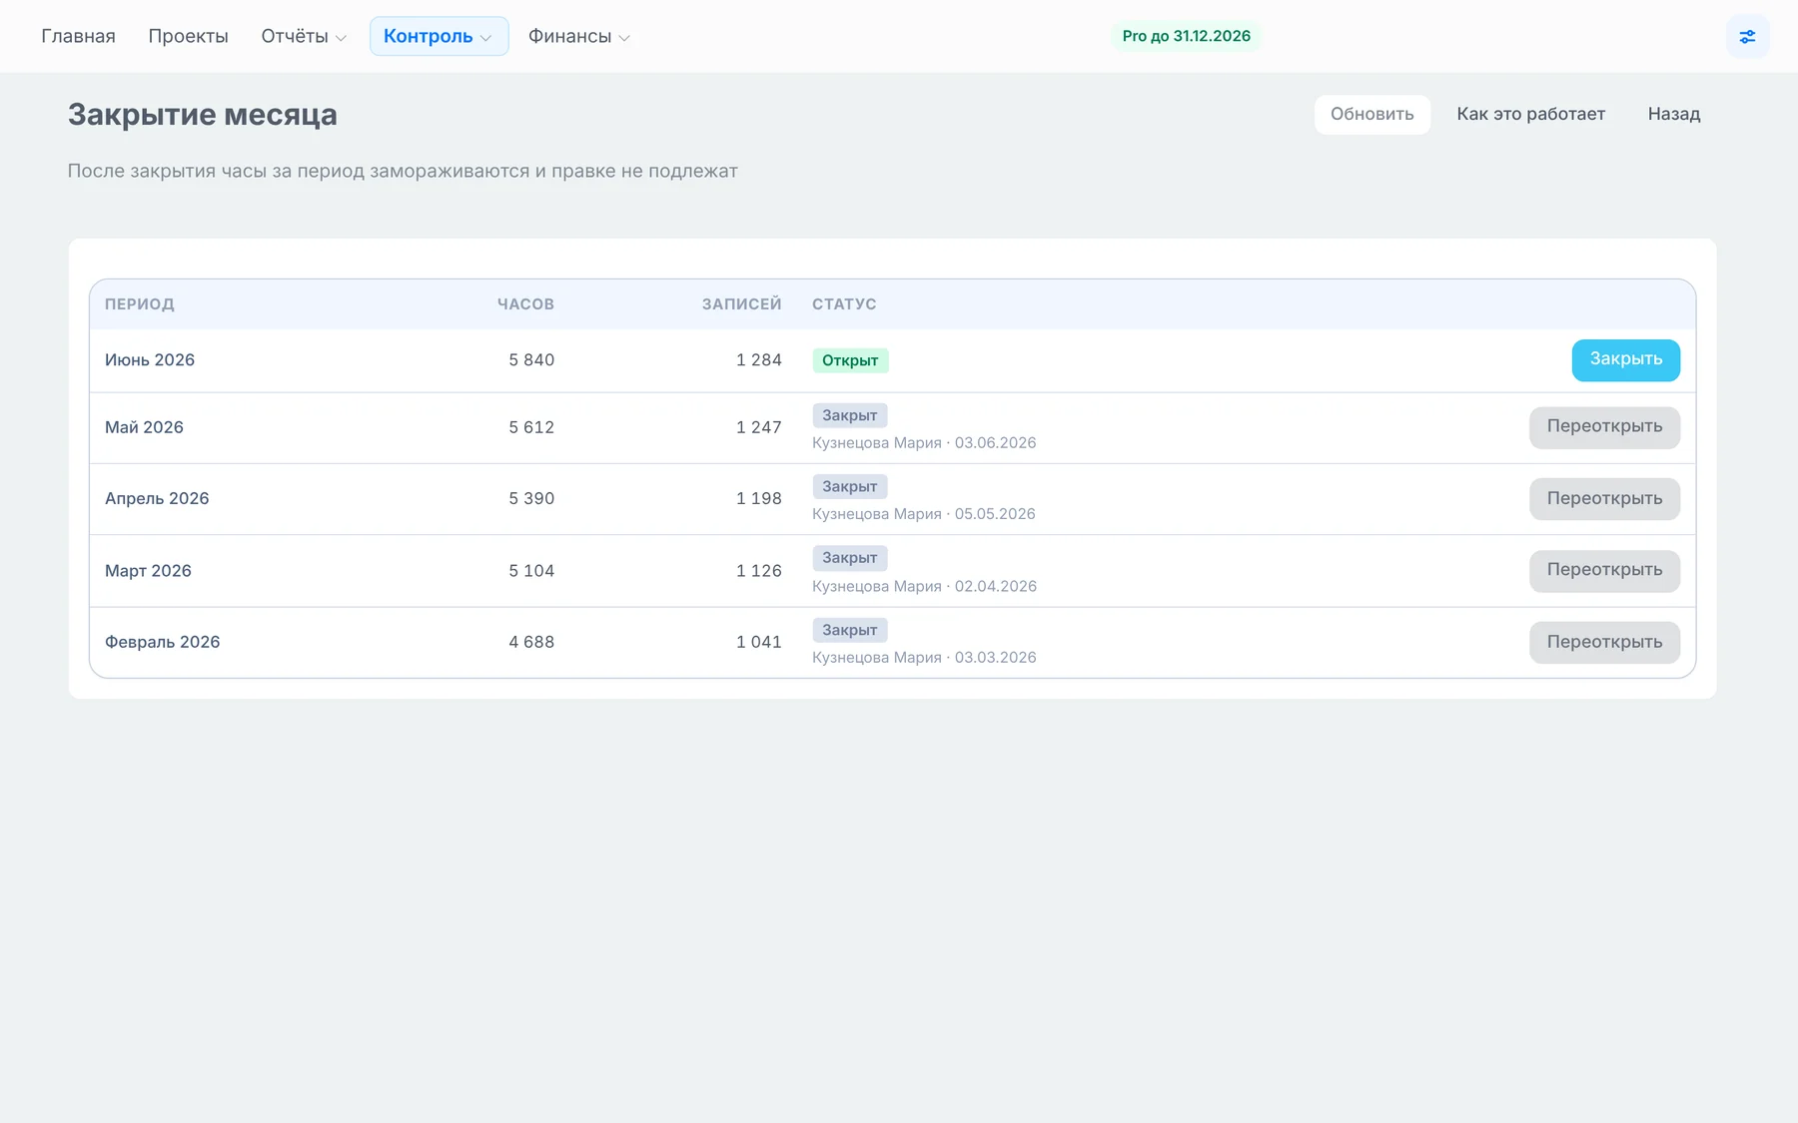Click the Закрытие месяца heading
This screenshot has height=1123, width=1798.
pos(203,115)
